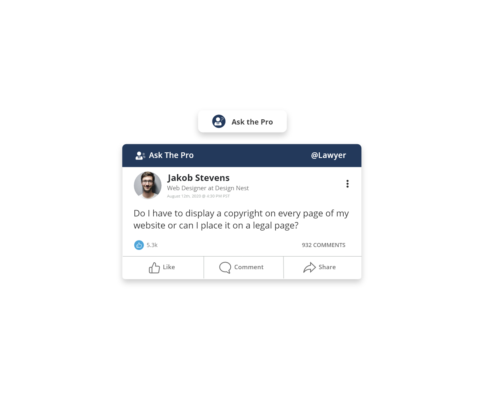Viewport: 484px width, 403px height.
Task: Click the Share arrow icon
Action: click(x=309, y=267)
